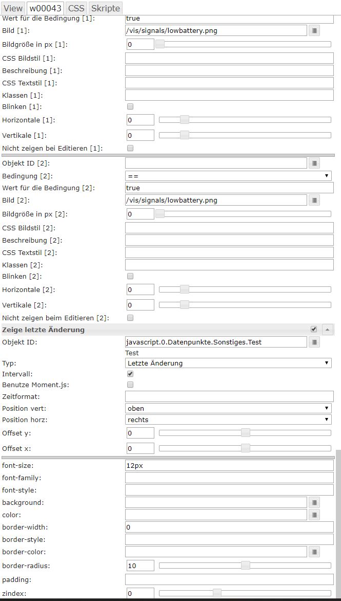Open background color picker icon
Image resolution: width=341 pixels, height=601 pixels.
314,503
